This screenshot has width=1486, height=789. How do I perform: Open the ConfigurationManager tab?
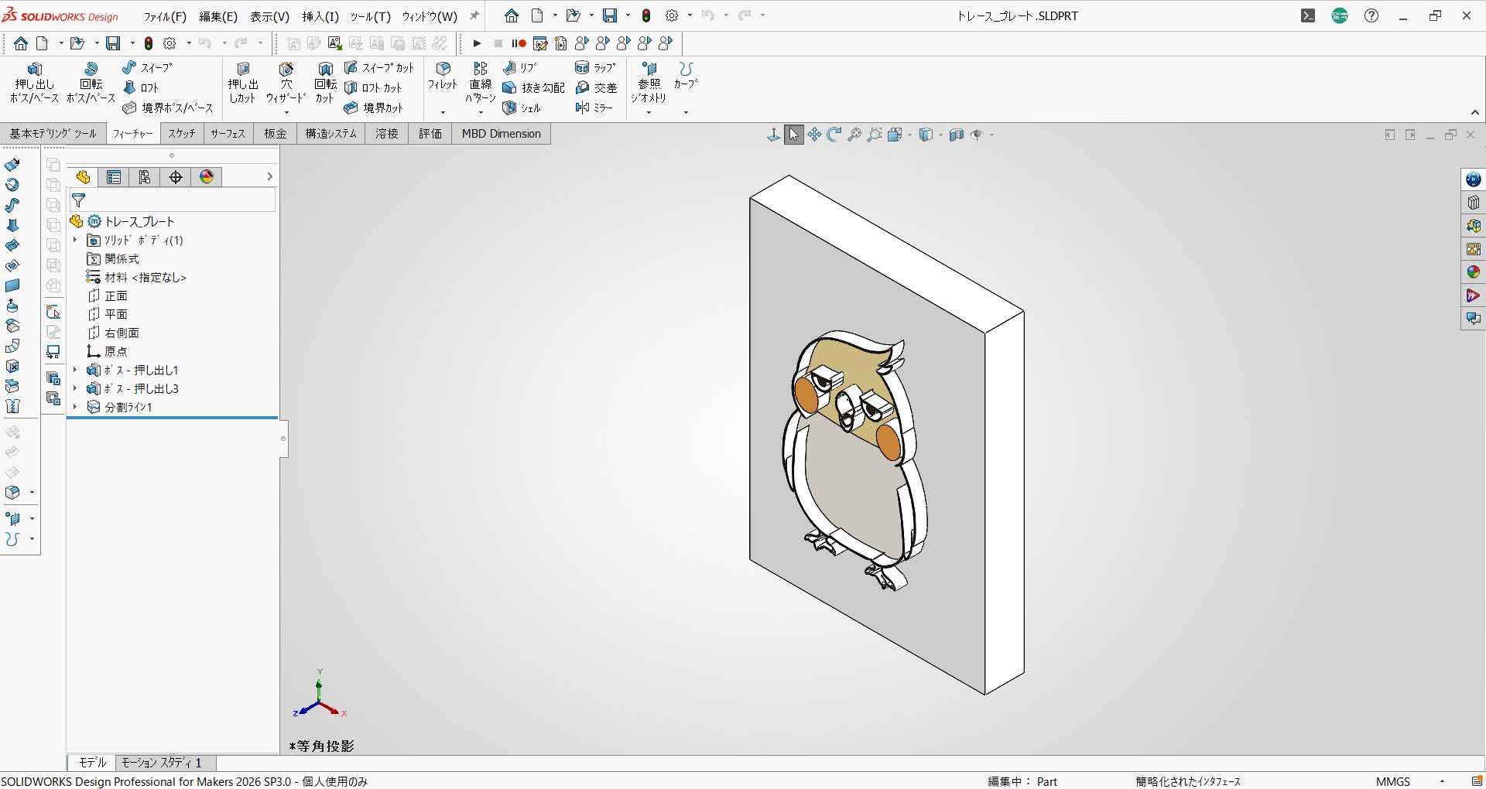[145, 177]
